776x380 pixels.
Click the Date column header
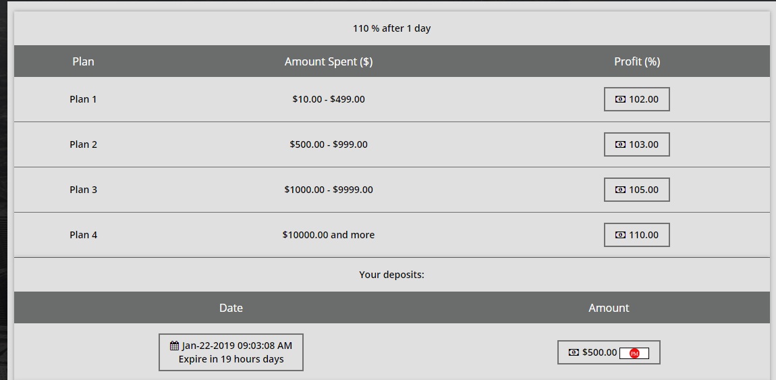[x=231, y=308]
